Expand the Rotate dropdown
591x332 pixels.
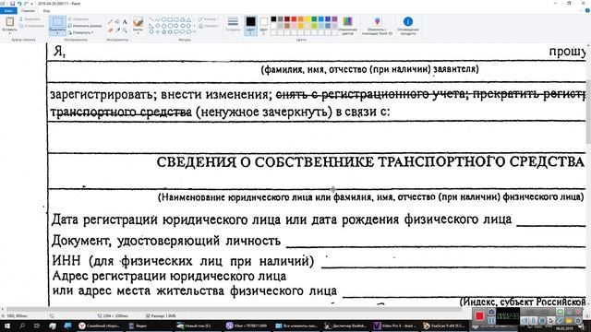point(81,33)
